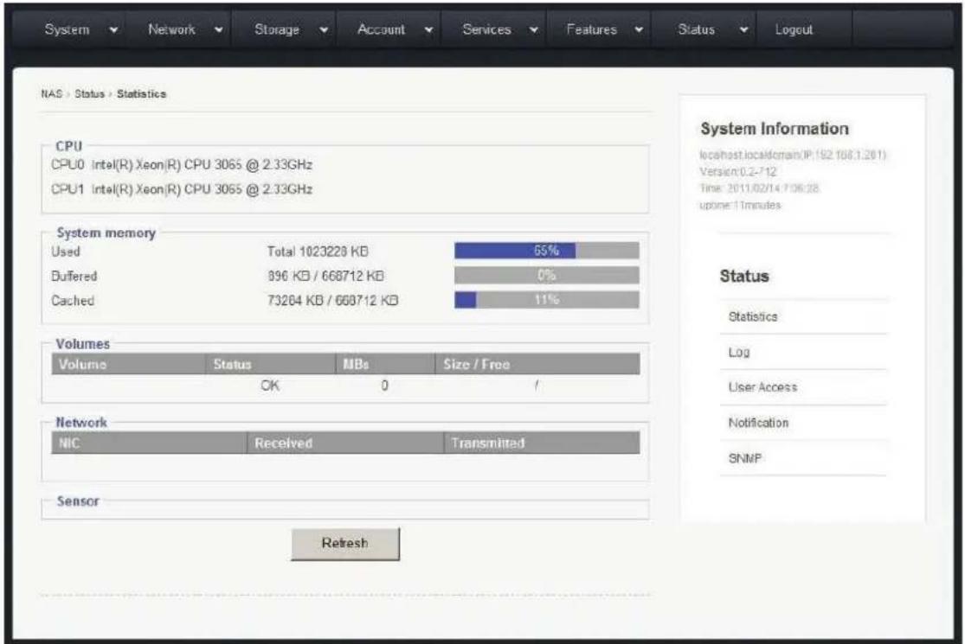The width and height of the screenshot is (965, 644).
Task: Open User Access in the sidebar
Action: click(x=762, y=387)
